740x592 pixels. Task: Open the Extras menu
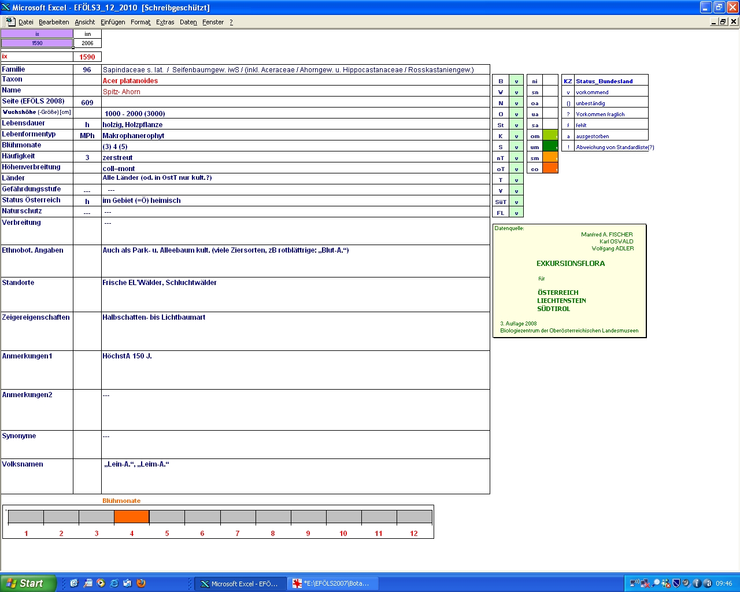(x=165, y=22)
